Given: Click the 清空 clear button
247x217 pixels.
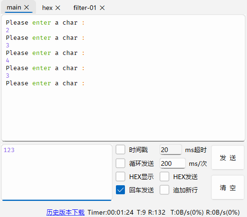Looking at the screenshot, I should [x=228, y=188].
